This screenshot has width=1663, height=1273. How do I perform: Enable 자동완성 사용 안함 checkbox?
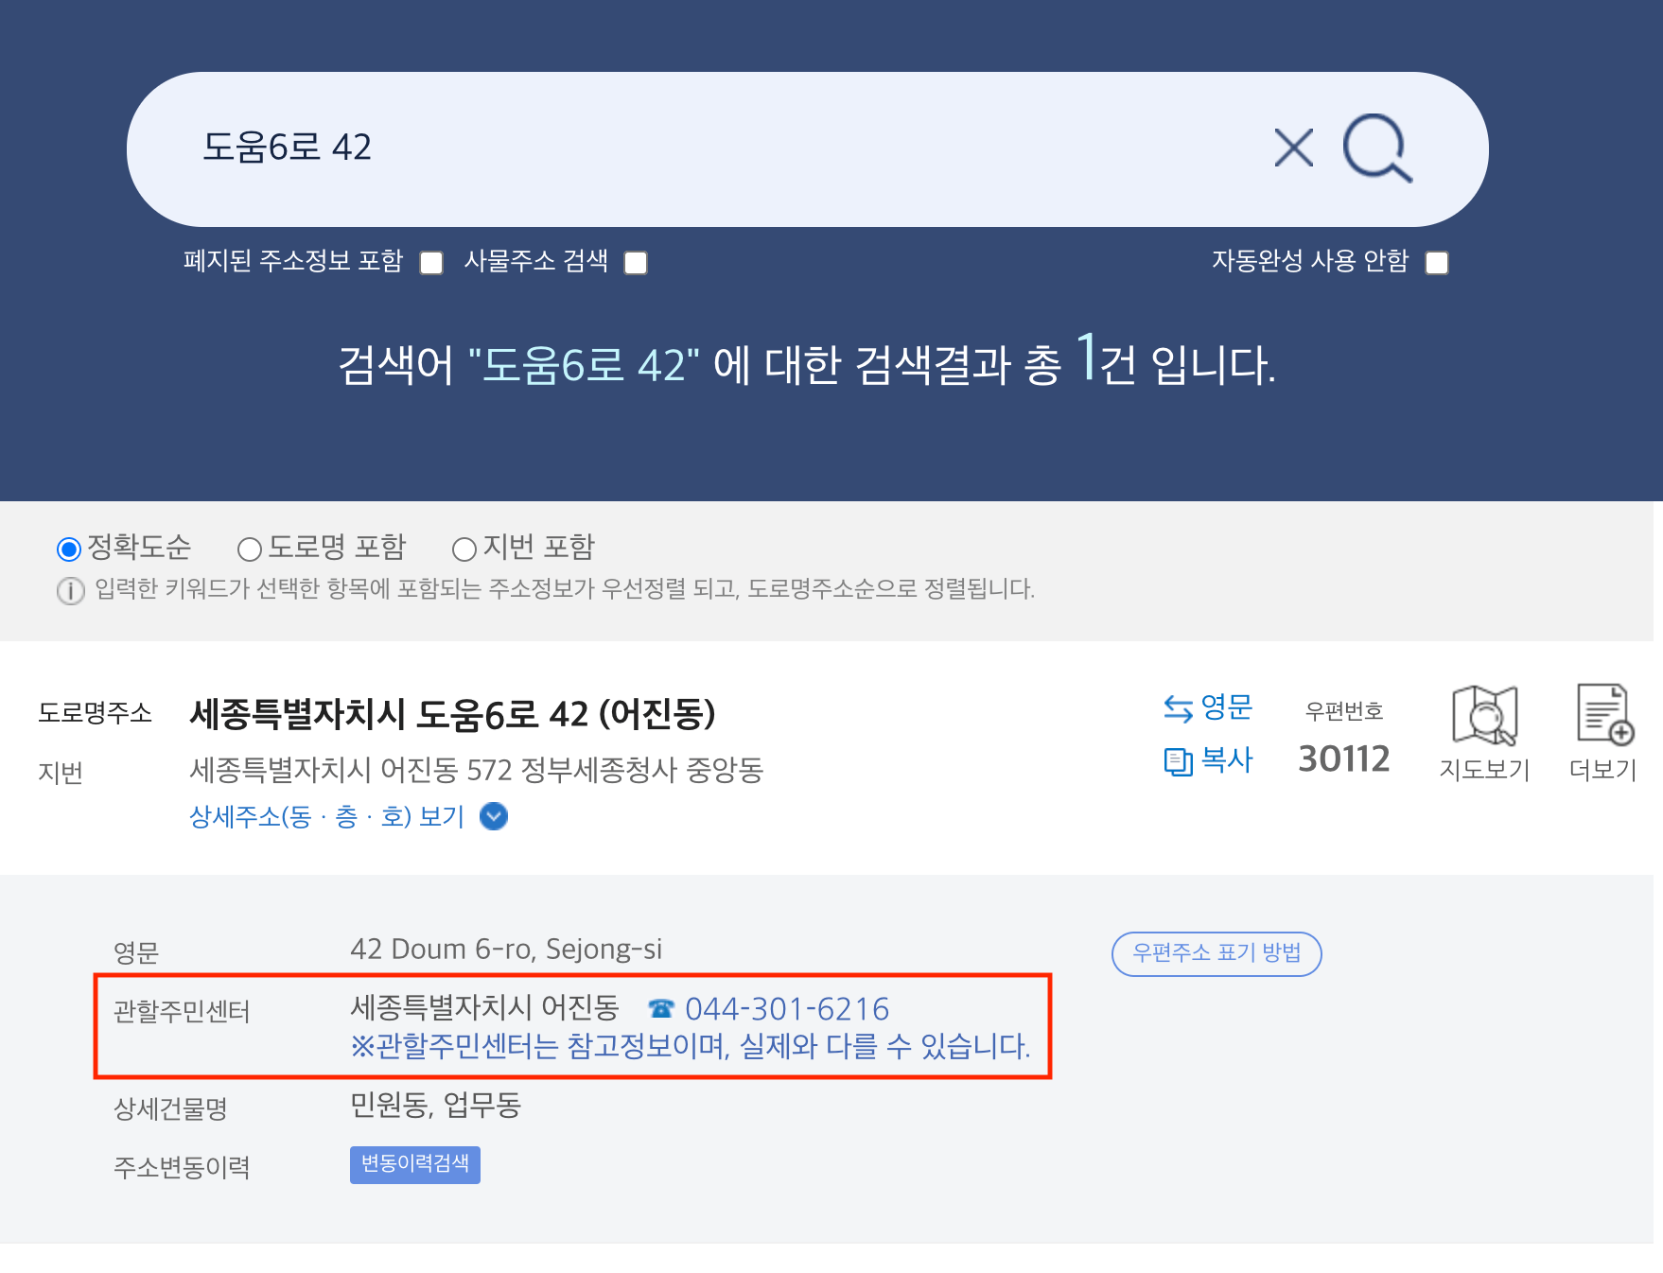click(1437, 264)
